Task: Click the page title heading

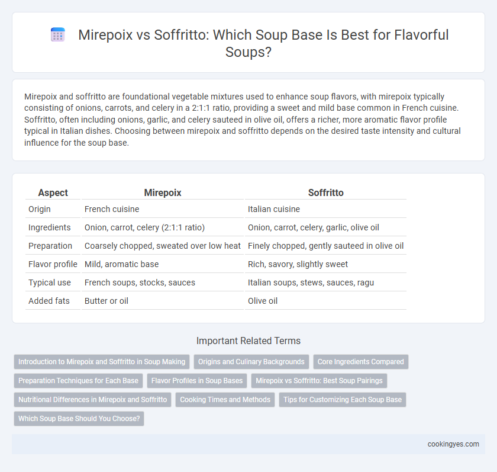Action: [x=263, y=43]
